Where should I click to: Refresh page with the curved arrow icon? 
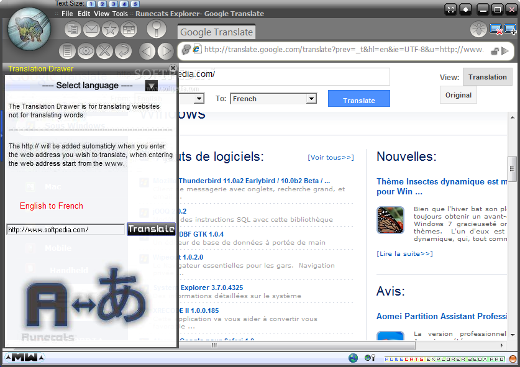coord(123,51)
